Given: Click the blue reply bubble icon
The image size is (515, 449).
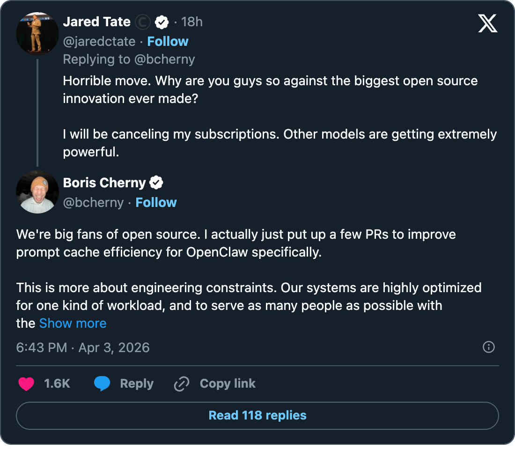Looking at the screenshot, I should 102,384.
